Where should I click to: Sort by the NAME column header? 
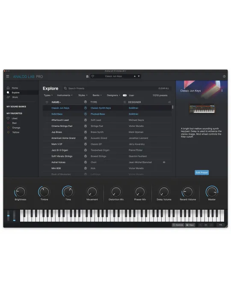click(x=56, y=102)
